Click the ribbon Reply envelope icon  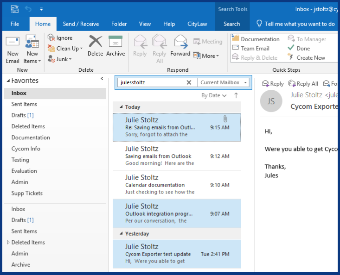coord(140,41)
